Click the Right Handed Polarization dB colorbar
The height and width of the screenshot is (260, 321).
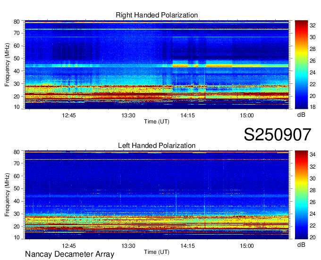tap(301, 65)
